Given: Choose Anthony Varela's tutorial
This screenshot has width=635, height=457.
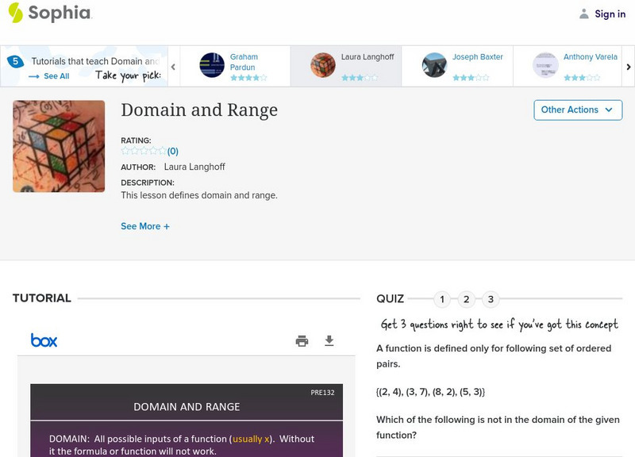Looking at the screenshot, I should (x=568, y=65).
